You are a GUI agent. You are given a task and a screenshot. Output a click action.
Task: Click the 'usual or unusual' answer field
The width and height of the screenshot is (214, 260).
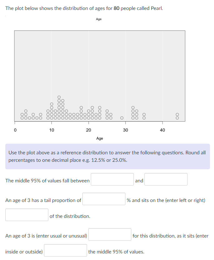(x=109, y=235)
